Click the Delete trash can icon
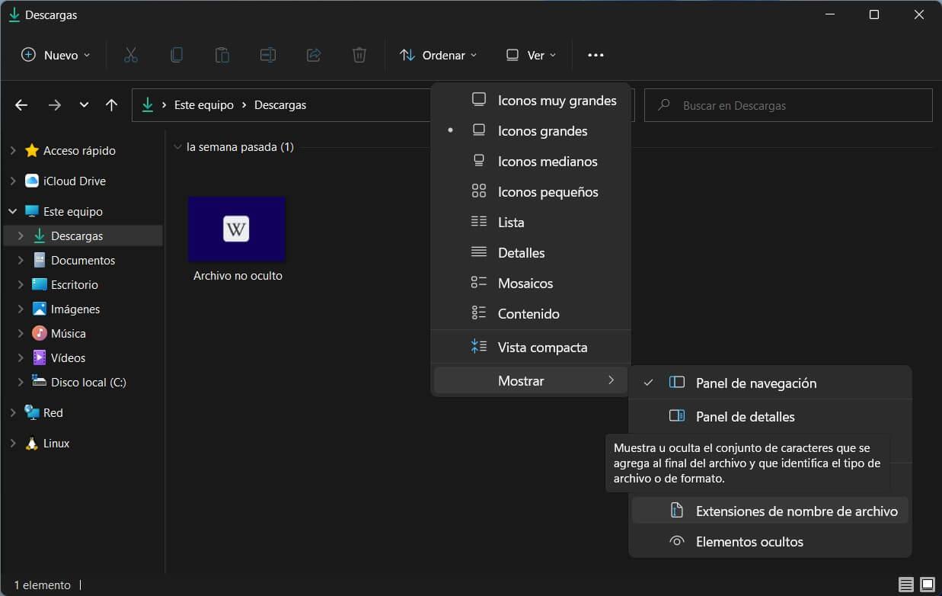 (359, 55)
